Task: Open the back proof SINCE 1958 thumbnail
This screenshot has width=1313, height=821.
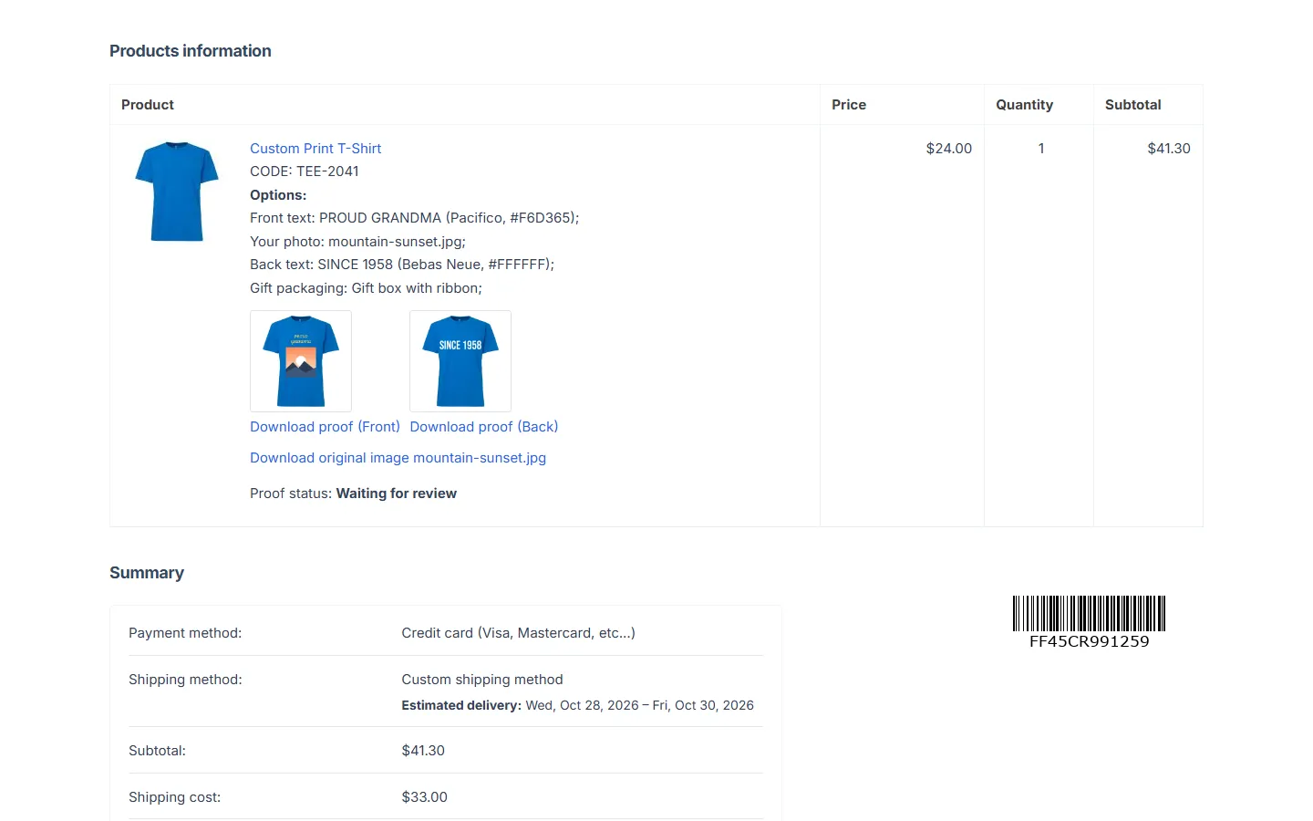Action: pos(460,361)
